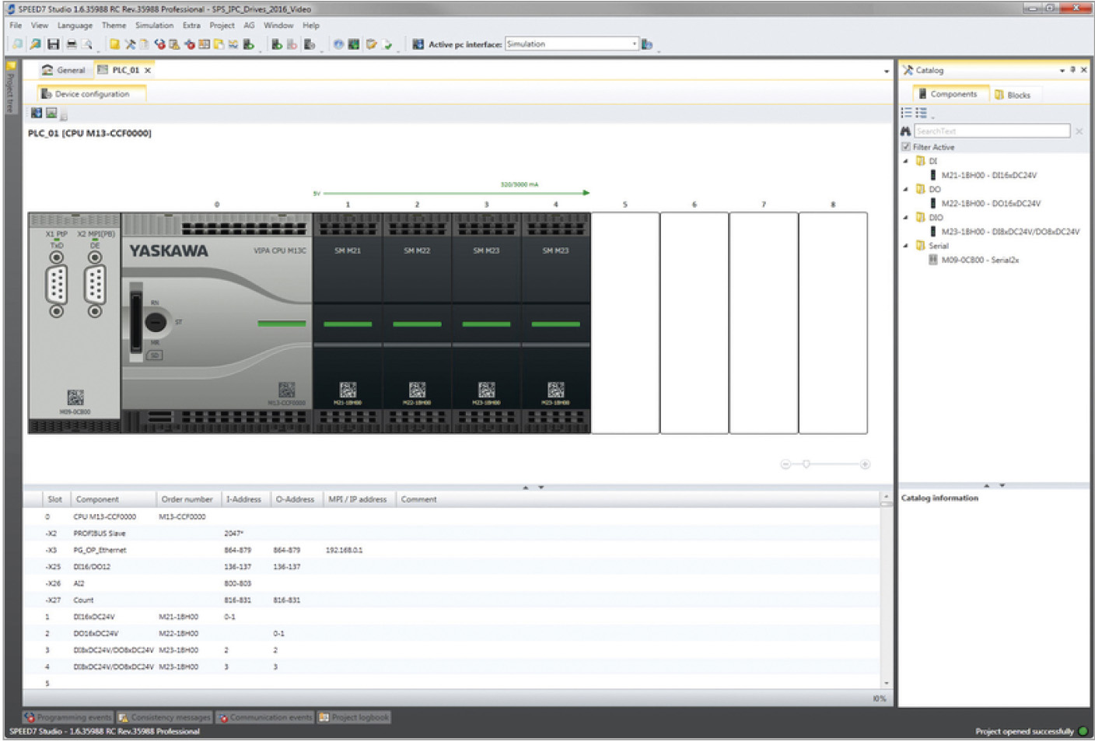The height and width of the screenshot is (742, 1095).
Task: Open the File menu
Action: tap(16, 26)
